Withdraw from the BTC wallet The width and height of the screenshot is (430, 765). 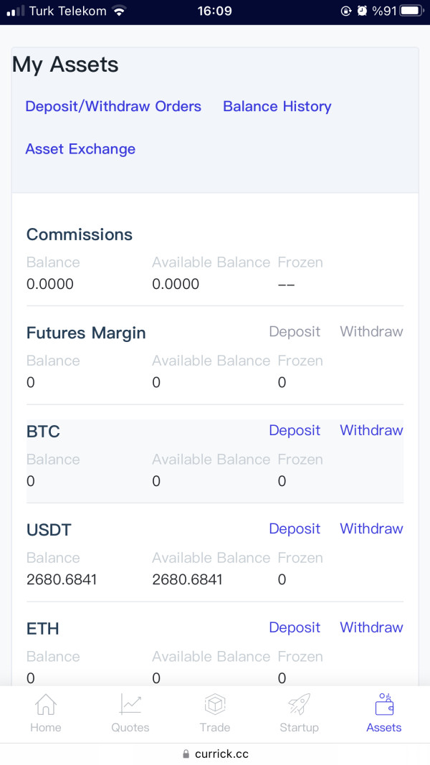[371, 430]
